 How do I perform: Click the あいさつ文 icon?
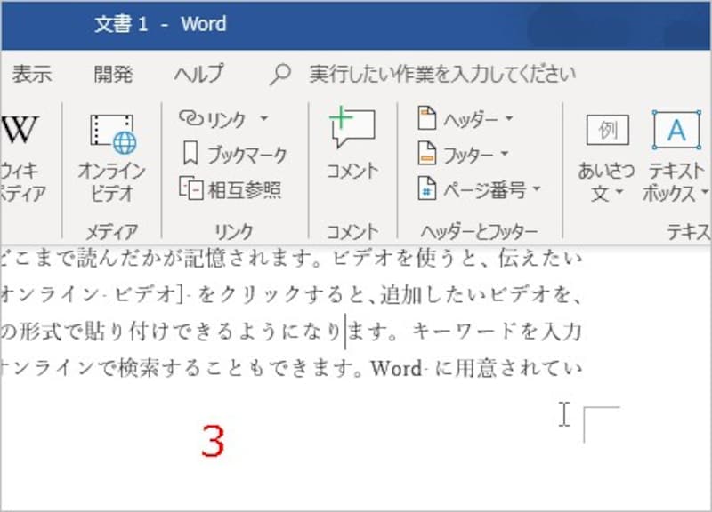[x=608, y=130]
